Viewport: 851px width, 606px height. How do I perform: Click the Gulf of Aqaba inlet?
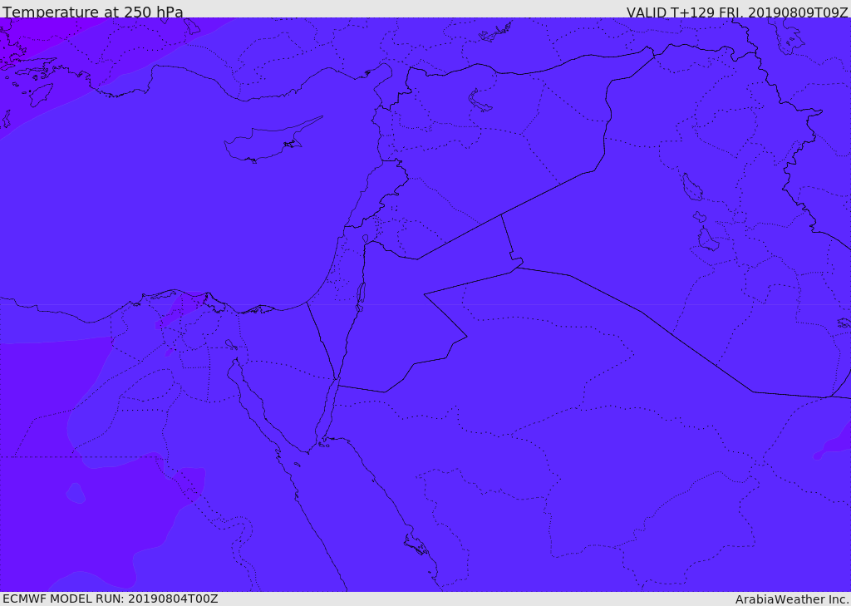click(x=331, y=407)
